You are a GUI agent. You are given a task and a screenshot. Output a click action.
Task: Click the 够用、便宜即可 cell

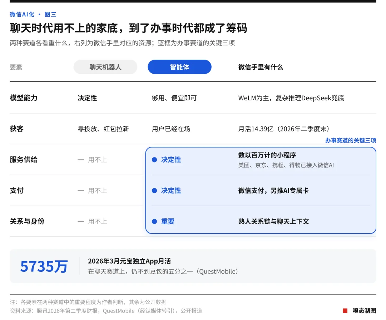(x=174, y=98)
